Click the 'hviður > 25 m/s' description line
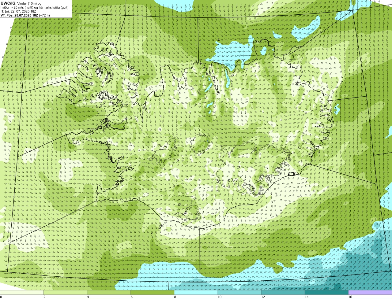The height and width of the screenshot is (299, 392). click(x=35, y=7)
